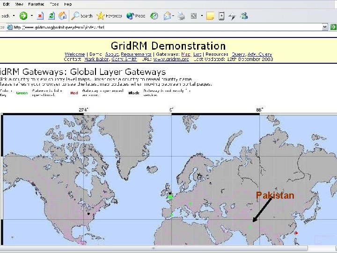Open the Media globe button
This screenshot has height=253, width=337.
click(x=136, y=16)
